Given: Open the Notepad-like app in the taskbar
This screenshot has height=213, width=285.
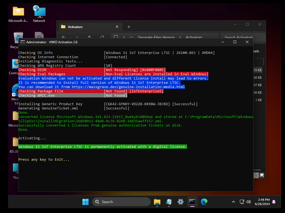Looking at the screenshot, I should 169,202.
